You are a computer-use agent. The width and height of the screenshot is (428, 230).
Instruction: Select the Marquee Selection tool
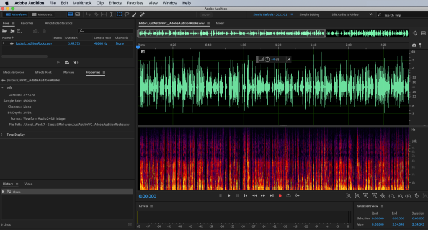119,14
